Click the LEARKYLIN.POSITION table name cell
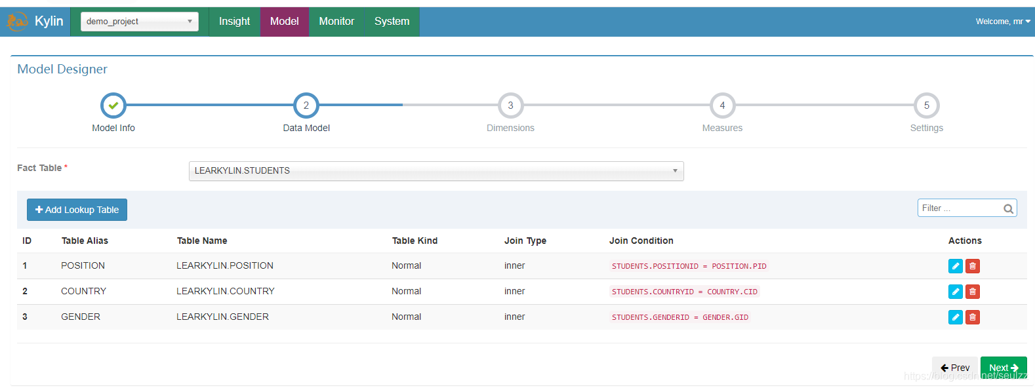Viewport: 1035px width, 388px height. pos(225,265)
